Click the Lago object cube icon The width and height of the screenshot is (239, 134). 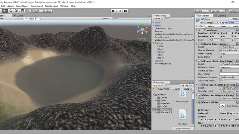pos(198,20)
